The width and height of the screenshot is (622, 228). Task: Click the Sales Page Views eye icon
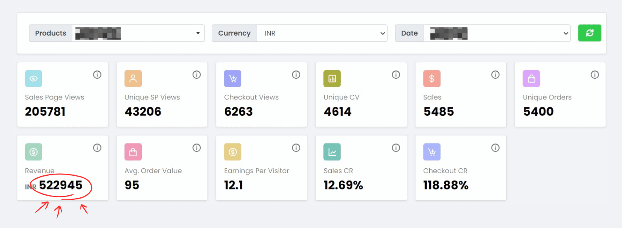point(34,79)
